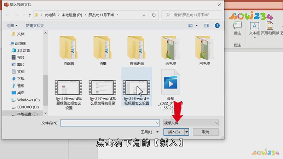This screenshot has width=283, height=159.
Task: Select the 录制_2022 recording file
Action: (171, 90)
